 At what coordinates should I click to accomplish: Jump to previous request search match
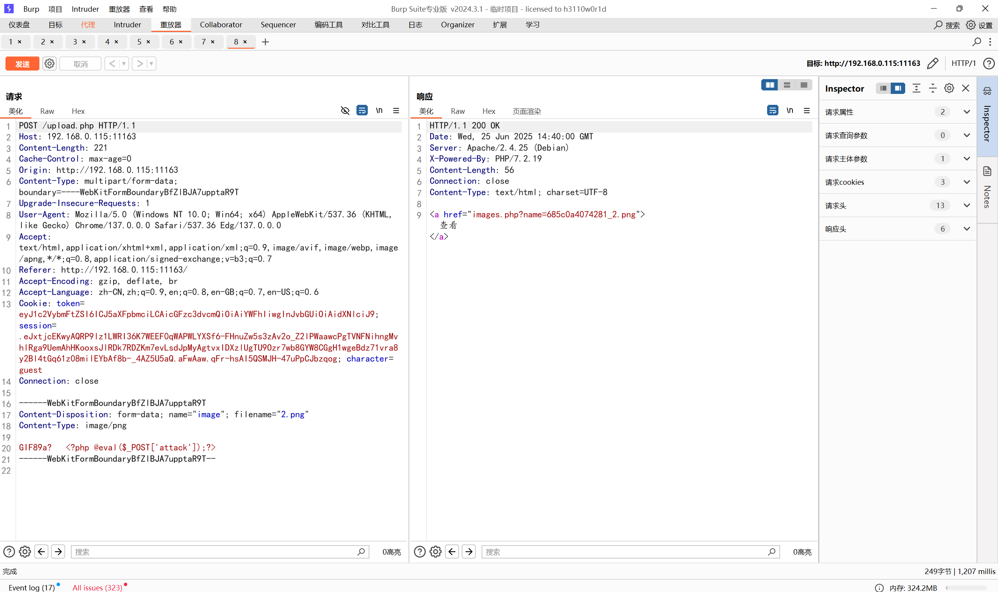pyautogui.click(x=41, y=552)
